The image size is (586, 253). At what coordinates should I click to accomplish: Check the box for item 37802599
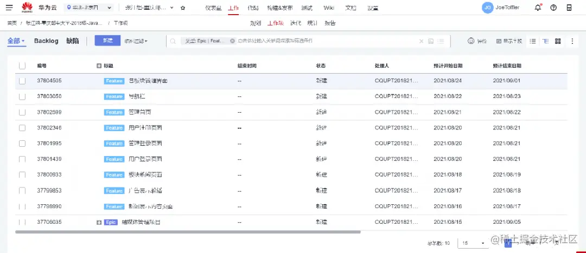point(22,112)
